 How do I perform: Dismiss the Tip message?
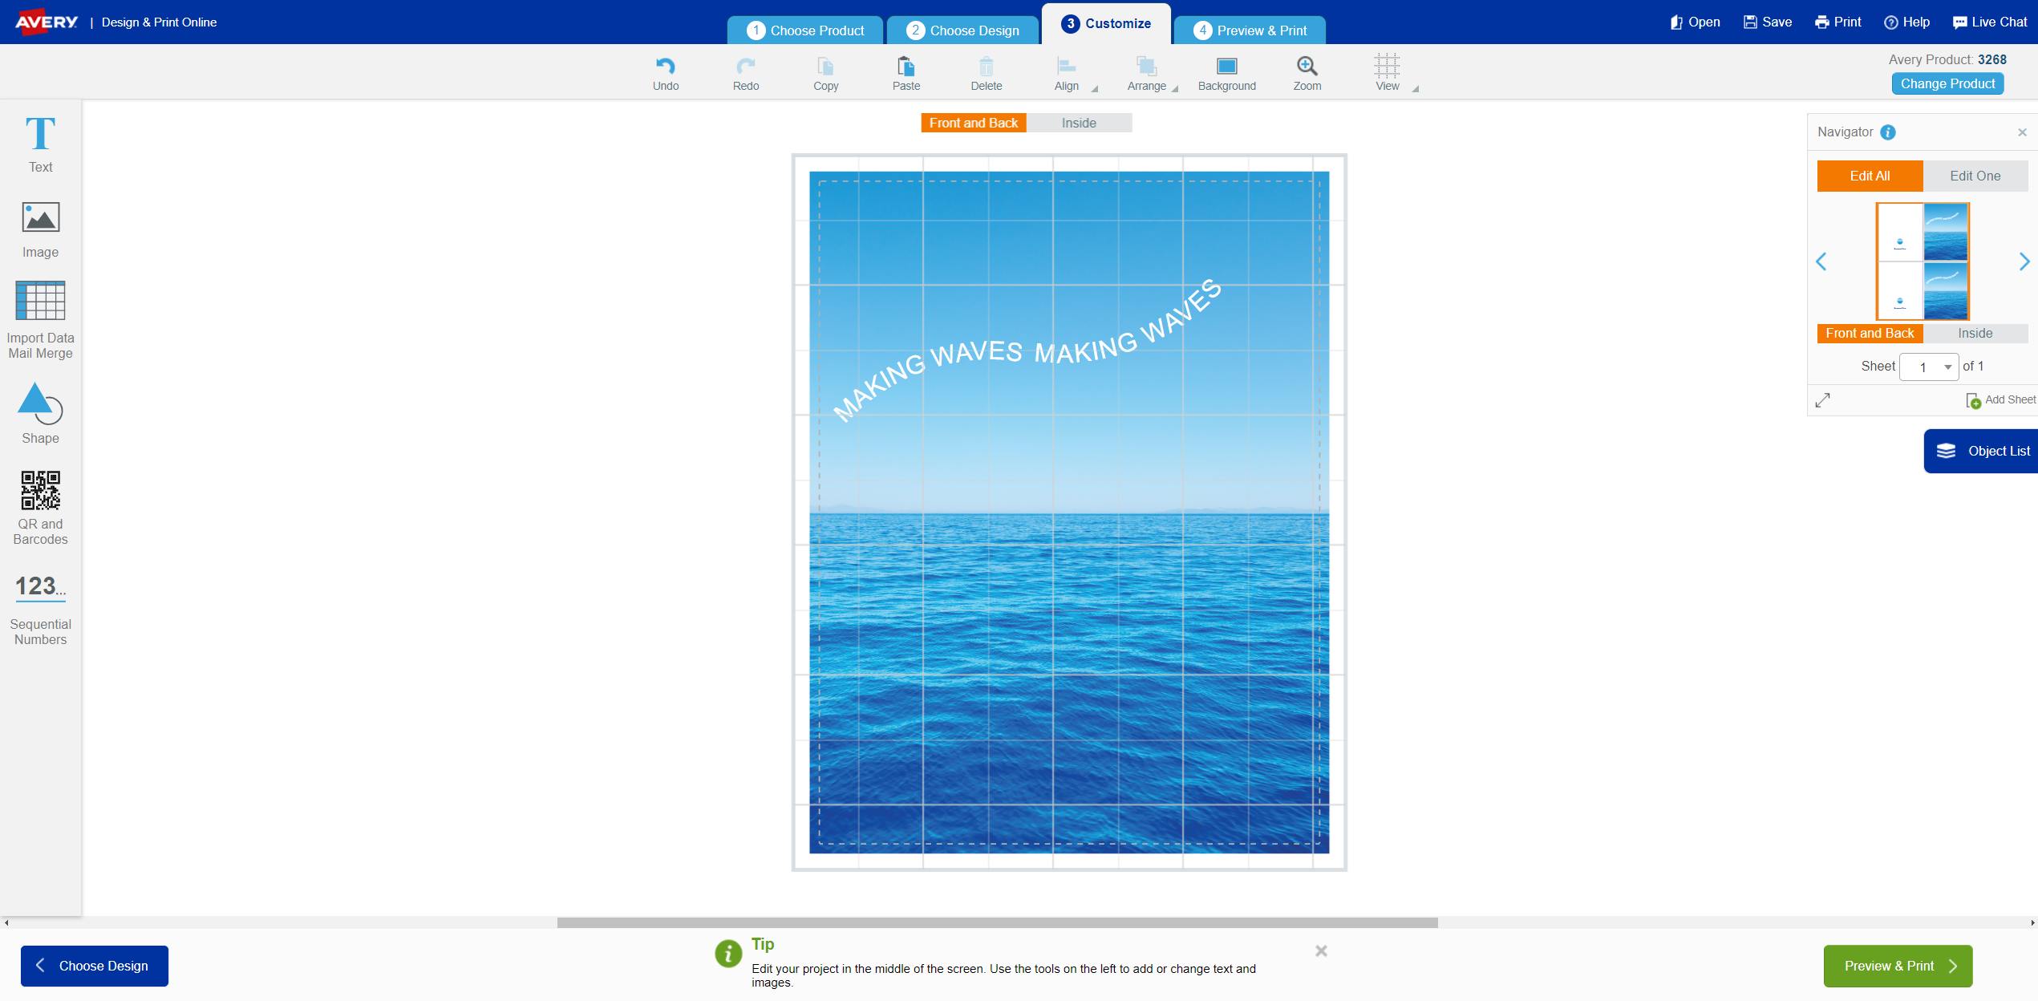point(1321,951)
